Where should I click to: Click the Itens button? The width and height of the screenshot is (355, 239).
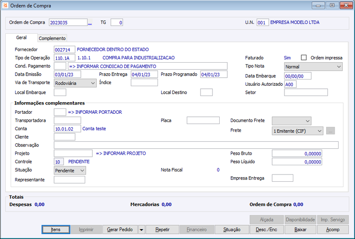point(56,230)
